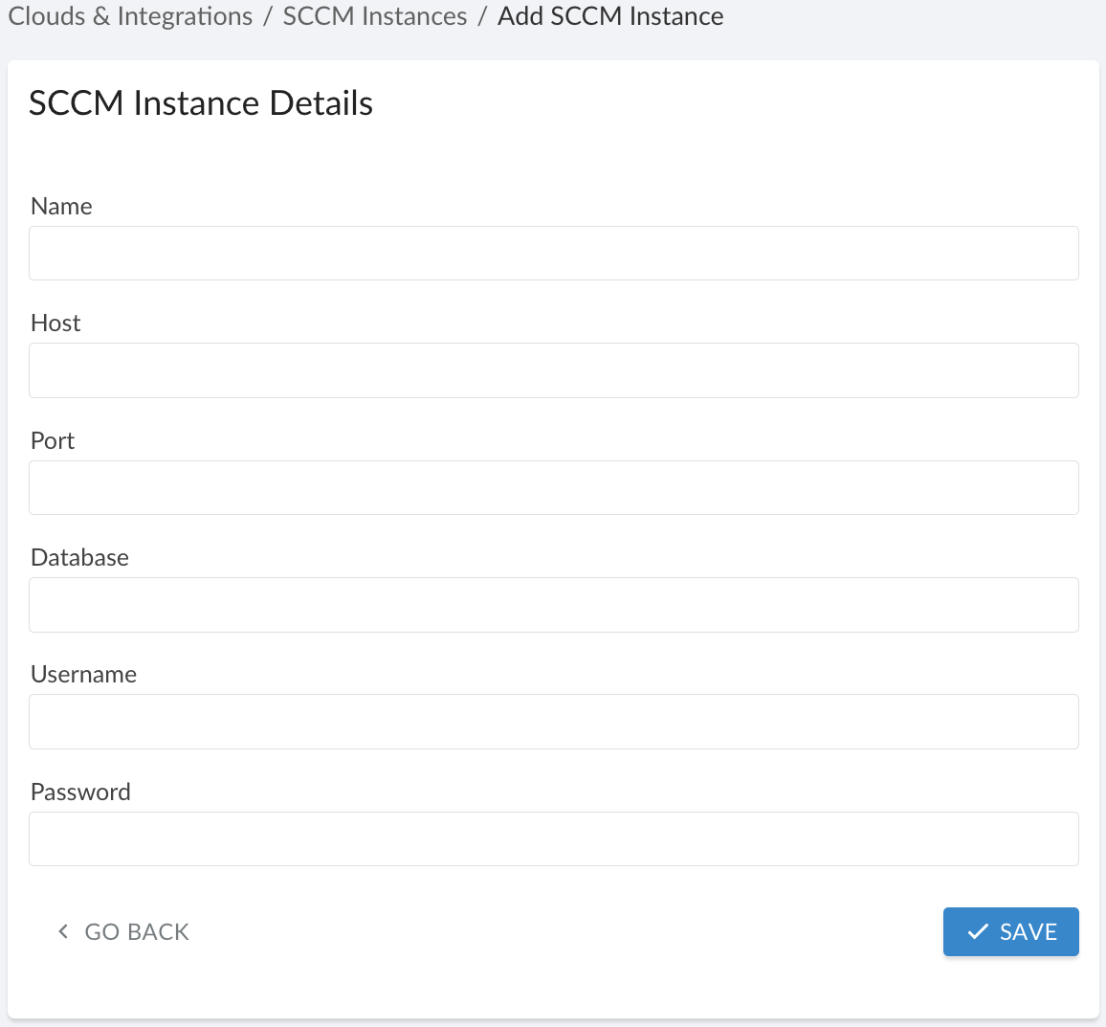Click the SAVE button

tap(1011, 930)
